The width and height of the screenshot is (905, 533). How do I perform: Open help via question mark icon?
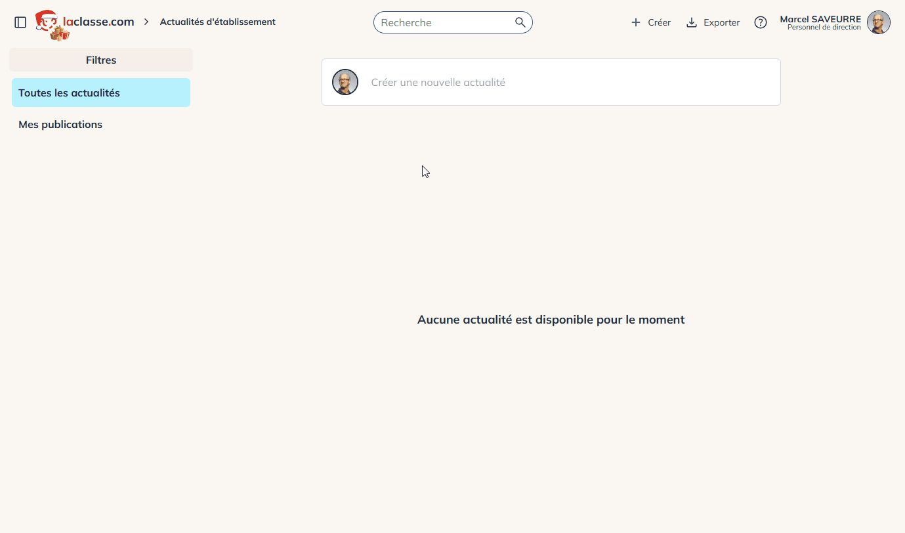tap(760, 22)
